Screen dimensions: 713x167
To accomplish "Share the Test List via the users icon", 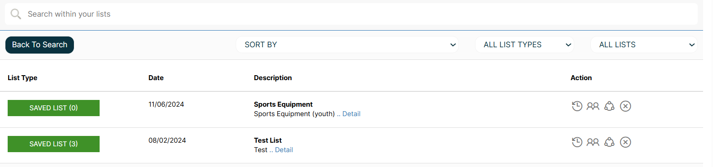I will (x=593, y=142).
